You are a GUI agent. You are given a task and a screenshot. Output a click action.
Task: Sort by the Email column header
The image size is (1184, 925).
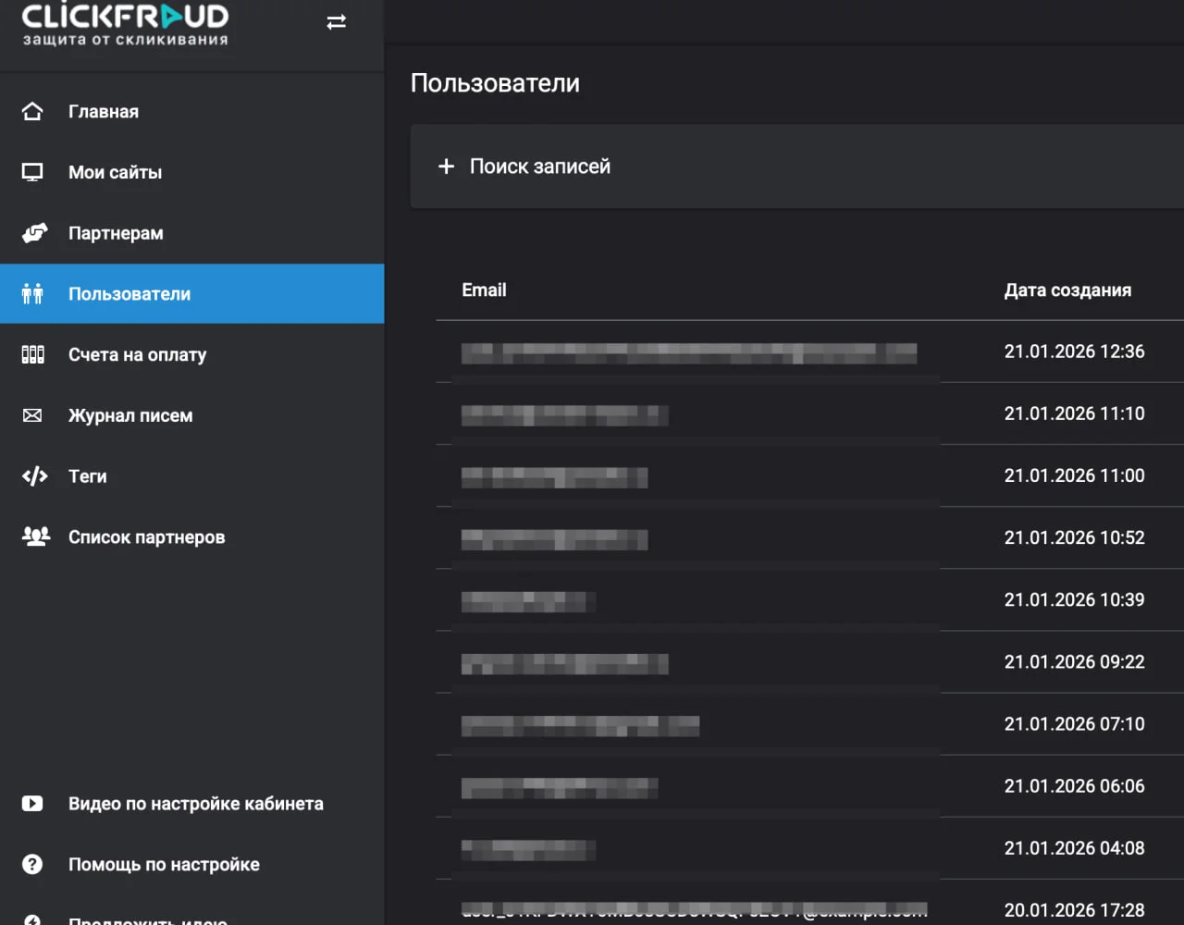pyautogui.click(x=484, y=290)
